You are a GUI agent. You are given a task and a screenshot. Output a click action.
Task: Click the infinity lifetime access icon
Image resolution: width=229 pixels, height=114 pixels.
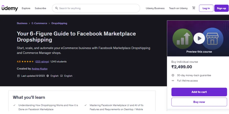point(173,81)
